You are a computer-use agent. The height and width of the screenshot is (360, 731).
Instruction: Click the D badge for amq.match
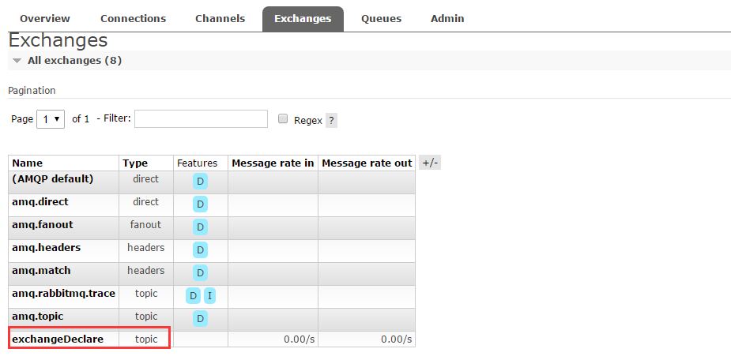point(201,273)
